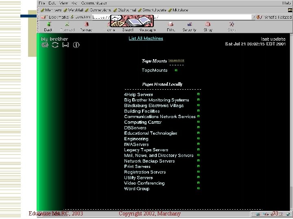Image resolution: width=293 pixels, height=219 pixels.
Task: Open Communications Network Services entry
Action: click(x=160, y=116)
